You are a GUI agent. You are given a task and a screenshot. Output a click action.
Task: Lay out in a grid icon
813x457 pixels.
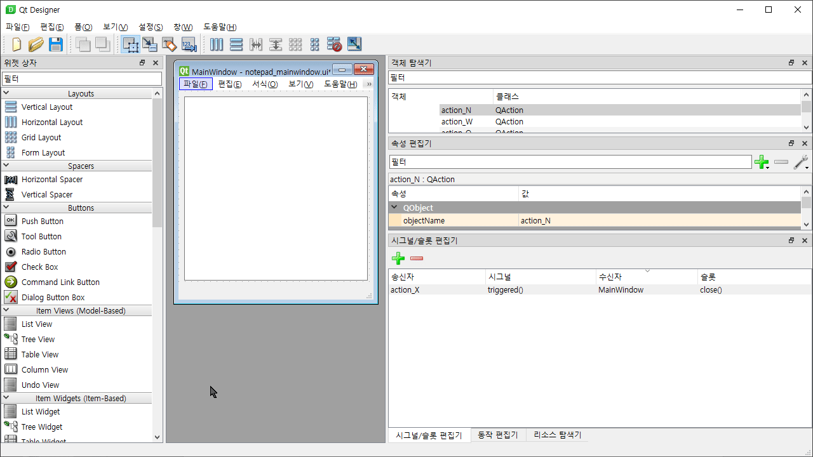(295, 44)
